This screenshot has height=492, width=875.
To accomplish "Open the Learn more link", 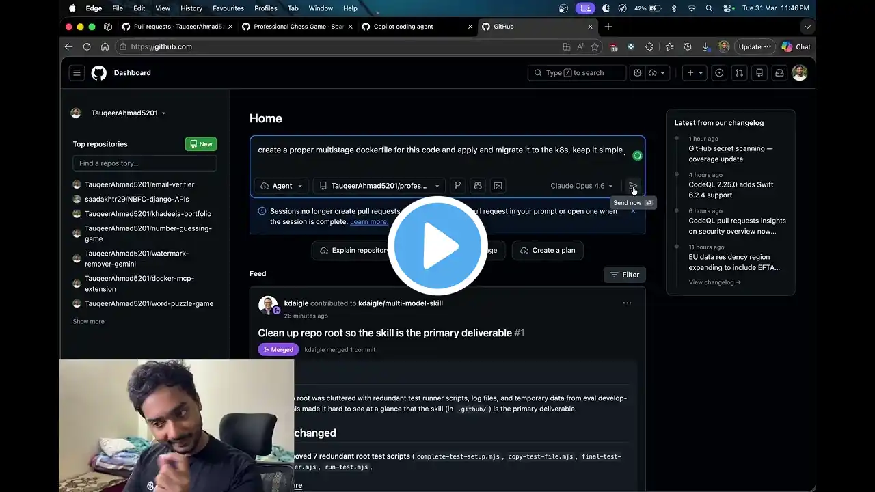I will pyautogui.click(x=368, y=221).
